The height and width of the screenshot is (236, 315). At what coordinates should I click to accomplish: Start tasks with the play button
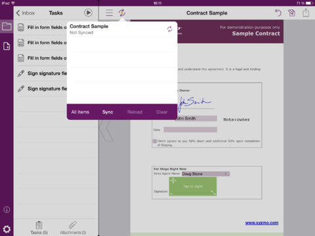[x=88, y=12]
